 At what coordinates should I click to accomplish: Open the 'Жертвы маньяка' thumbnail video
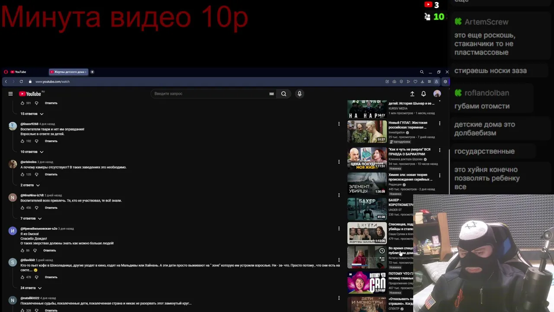pos(367,233)
